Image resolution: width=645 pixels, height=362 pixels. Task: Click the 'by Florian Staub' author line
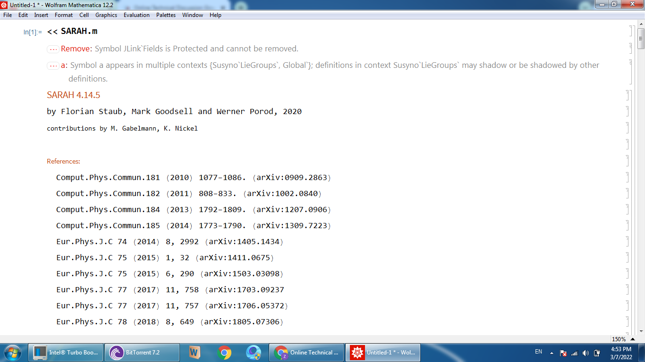174,112
